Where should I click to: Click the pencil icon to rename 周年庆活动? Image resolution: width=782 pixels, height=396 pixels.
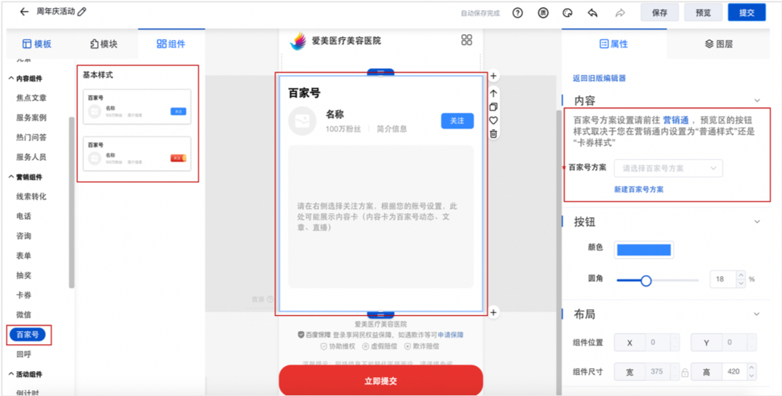(x=82, y=12)
